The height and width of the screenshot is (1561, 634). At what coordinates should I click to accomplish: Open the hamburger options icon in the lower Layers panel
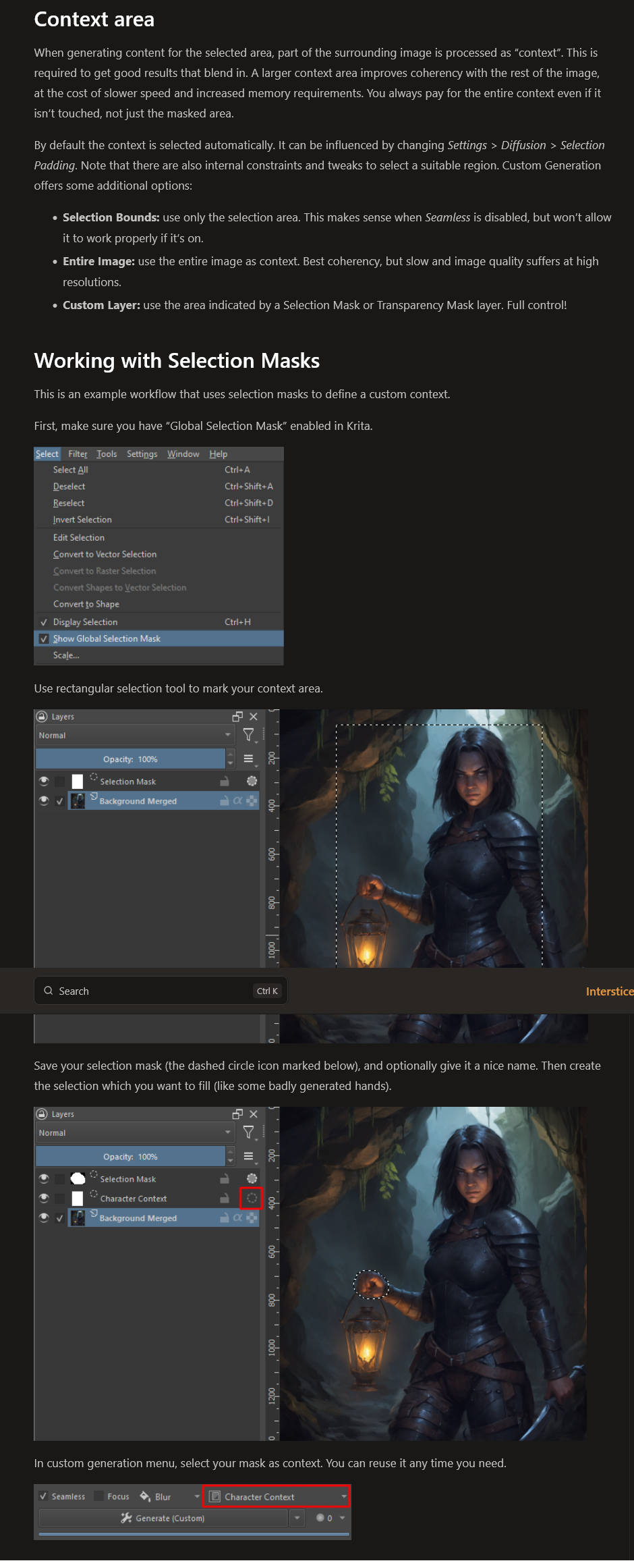coord(248,1157)
